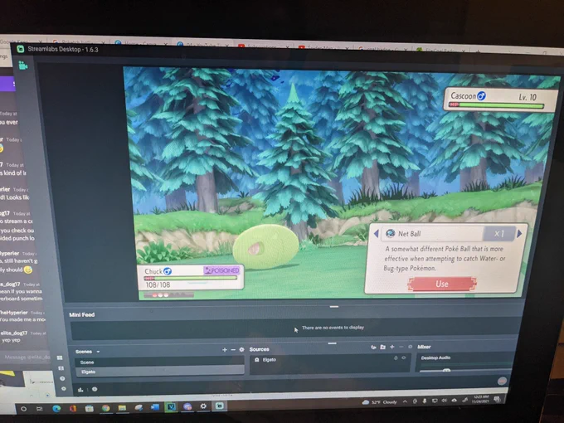Screen dimensions: 564x423
Task: Remove the selected source with minus icon
Action: [x=401, y=347]
